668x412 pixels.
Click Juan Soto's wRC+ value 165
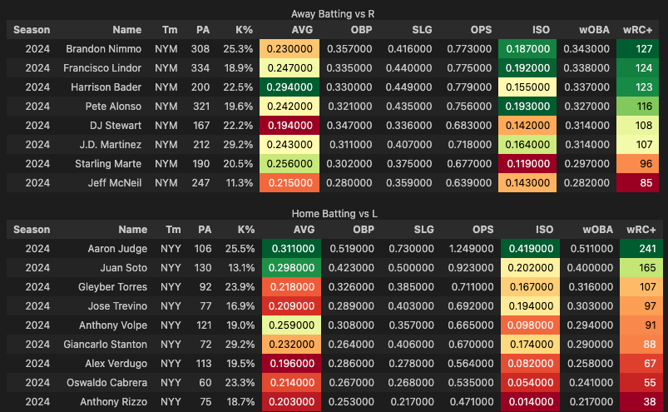click(641, 268)
